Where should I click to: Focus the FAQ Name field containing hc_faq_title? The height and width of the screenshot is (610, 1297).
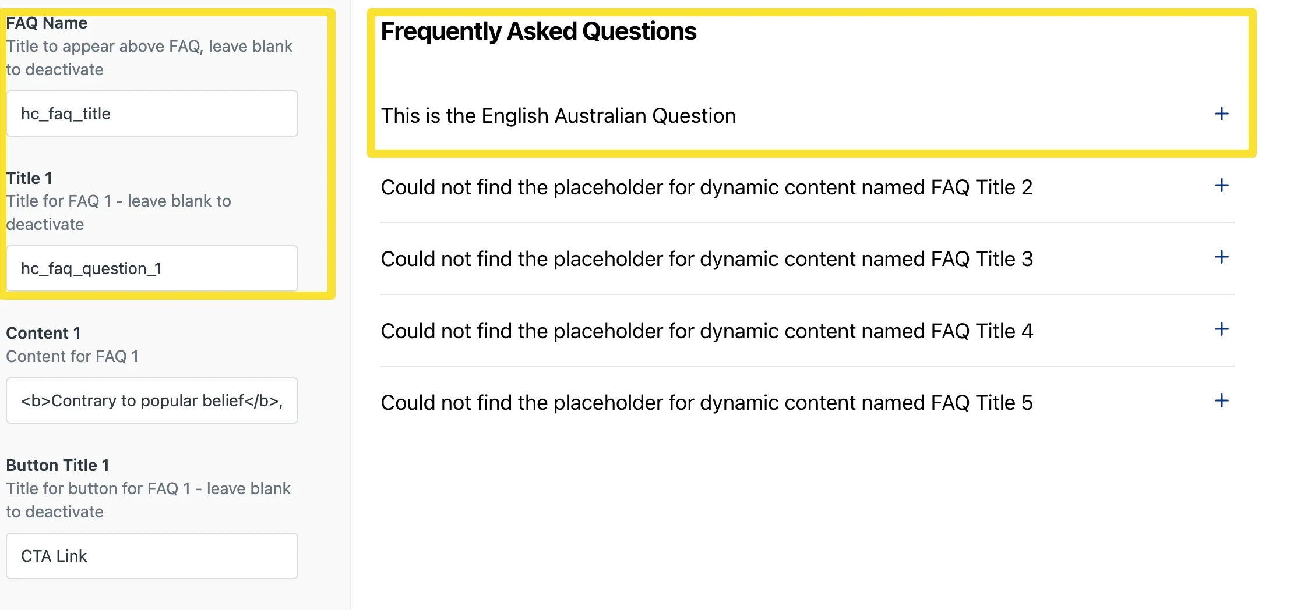[x=151, y=114]
